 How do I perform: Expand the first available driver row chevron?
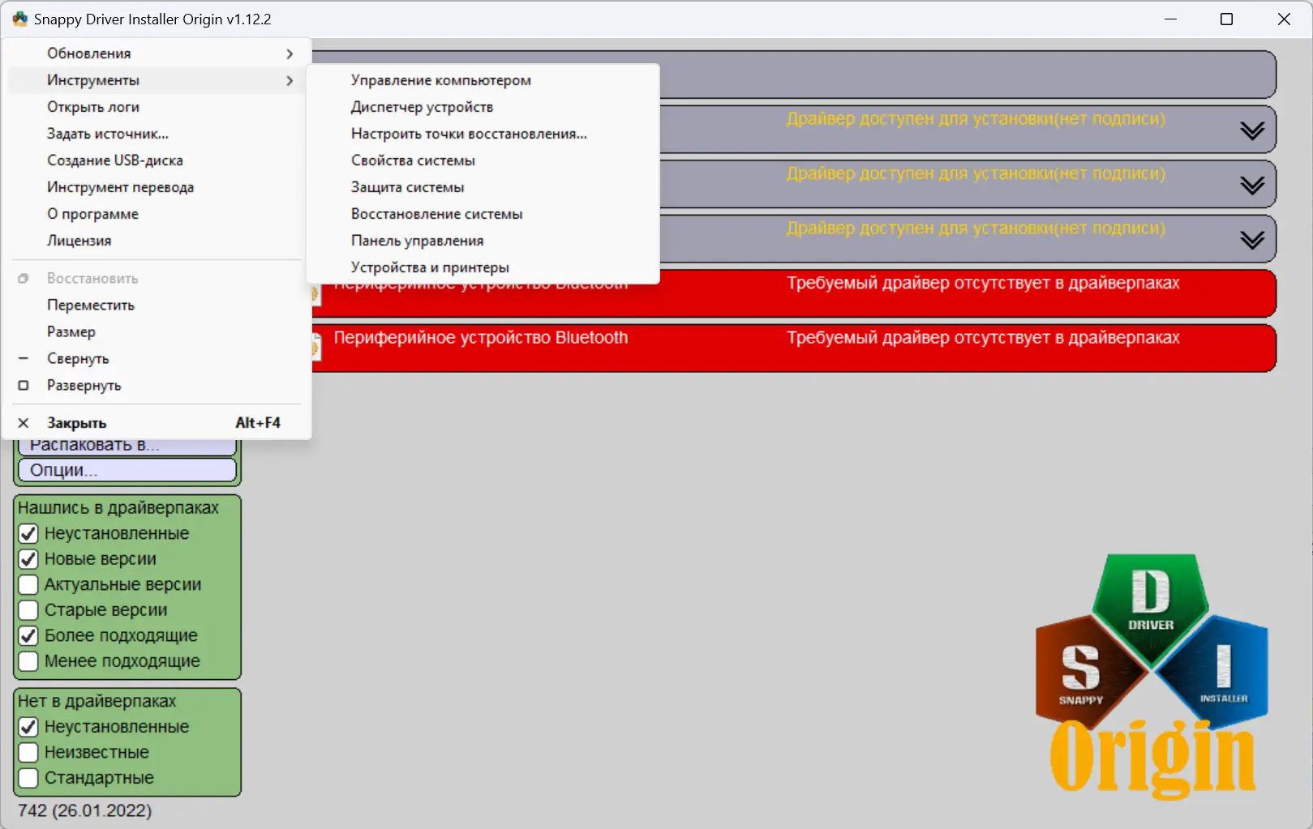pyautogui.click(x=1253, y=129)
